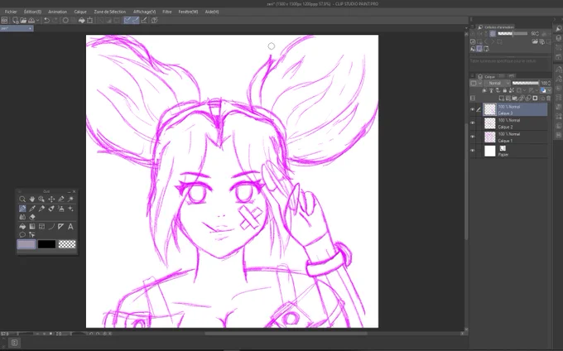Select the main drawing color swatch
Image resolution: width=563 pixels, height=351 pixels.
(26, 244)
